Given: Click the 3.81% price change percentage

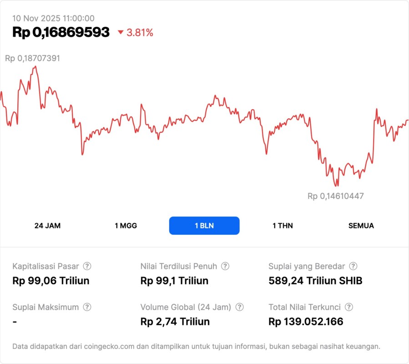Looking at the screenshot, I should (140, 32).
